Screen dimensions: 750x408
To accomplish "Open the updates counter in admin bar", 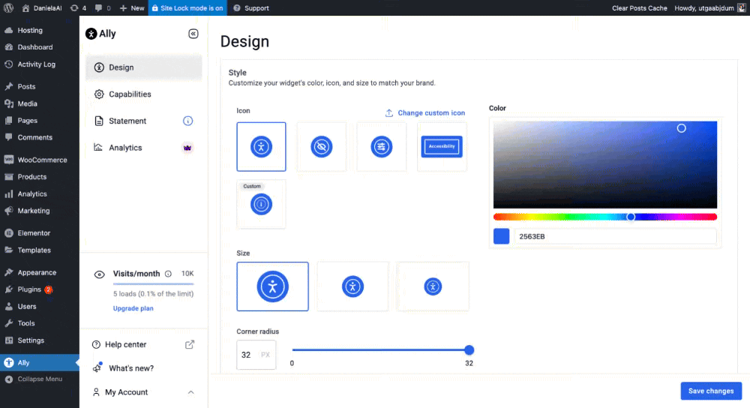I will tap(77, 8).
